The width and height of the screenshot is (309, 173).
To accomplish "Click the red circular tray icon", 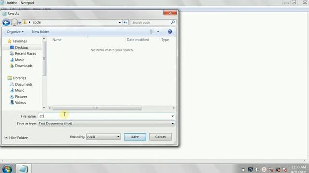I will [x=264, y=170].
